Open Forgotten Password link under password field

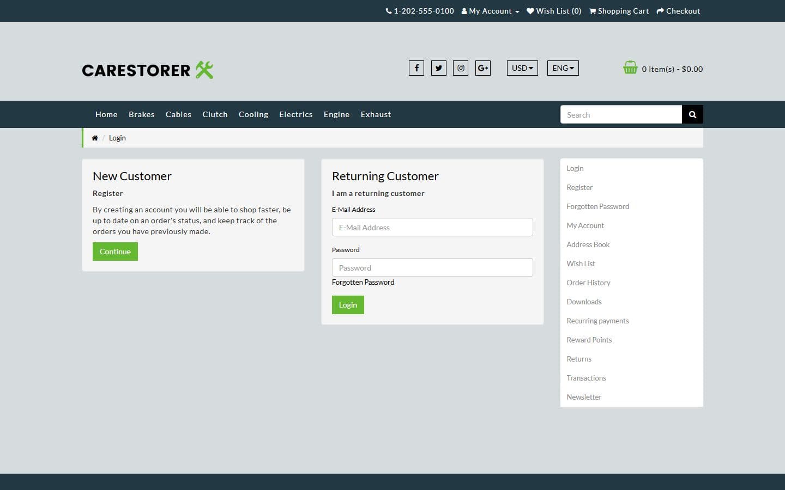(x=363, y=282)
